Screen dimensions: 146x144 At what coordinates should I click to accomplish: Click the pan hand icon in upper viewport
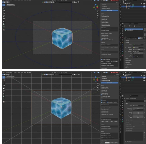pyautogui.click(x=98, y=13)
